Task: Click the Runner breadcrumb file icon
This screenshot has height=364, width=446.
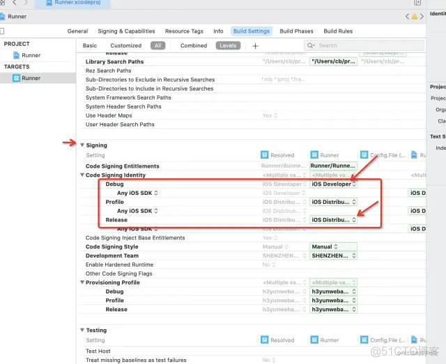Action: (3, 17)
